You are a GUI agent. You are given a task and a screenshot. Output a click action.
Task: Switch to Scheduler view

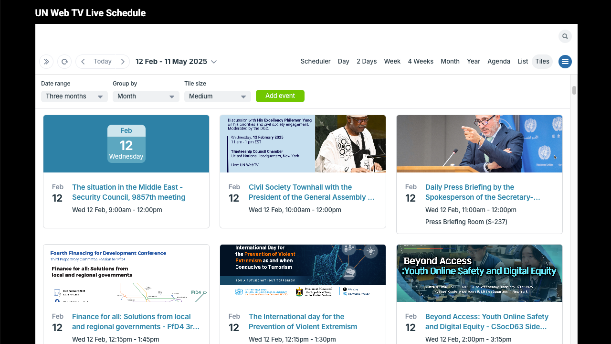[x=316, y=61]
